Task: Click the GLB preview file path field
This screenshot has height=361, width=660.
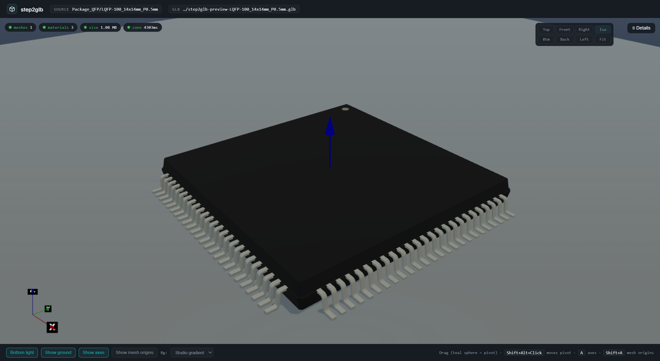Action: pos(234,9)
